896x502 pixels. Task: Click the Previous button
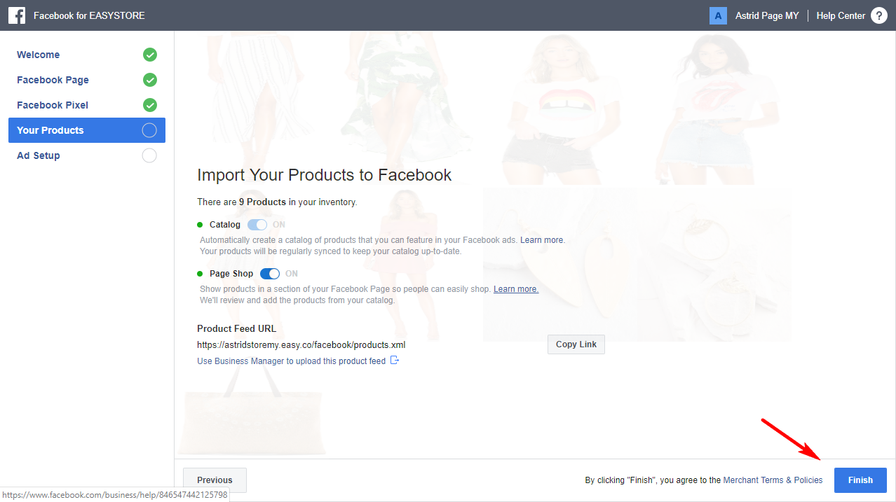point(215,480)
